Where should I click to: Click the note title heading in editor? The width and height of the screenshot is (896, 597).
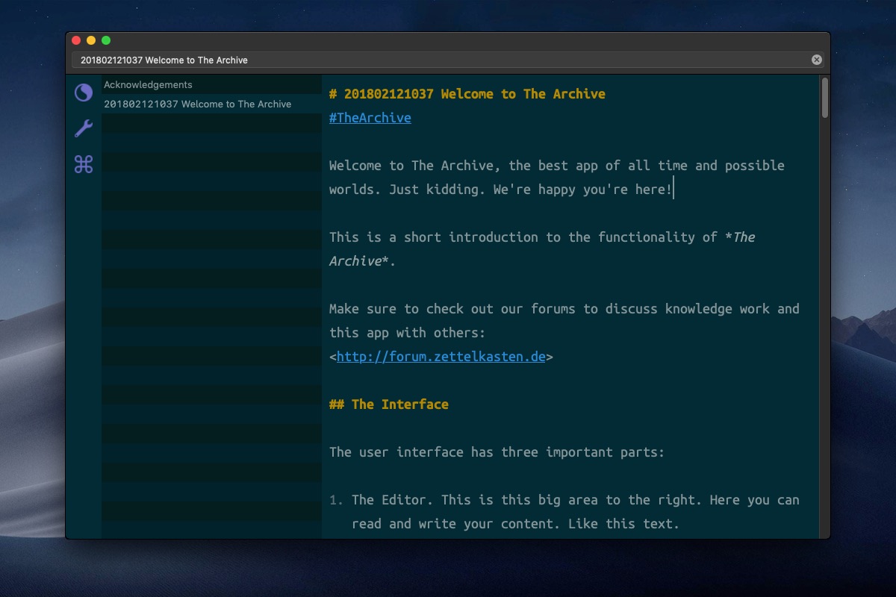click(x=467, y=94)
